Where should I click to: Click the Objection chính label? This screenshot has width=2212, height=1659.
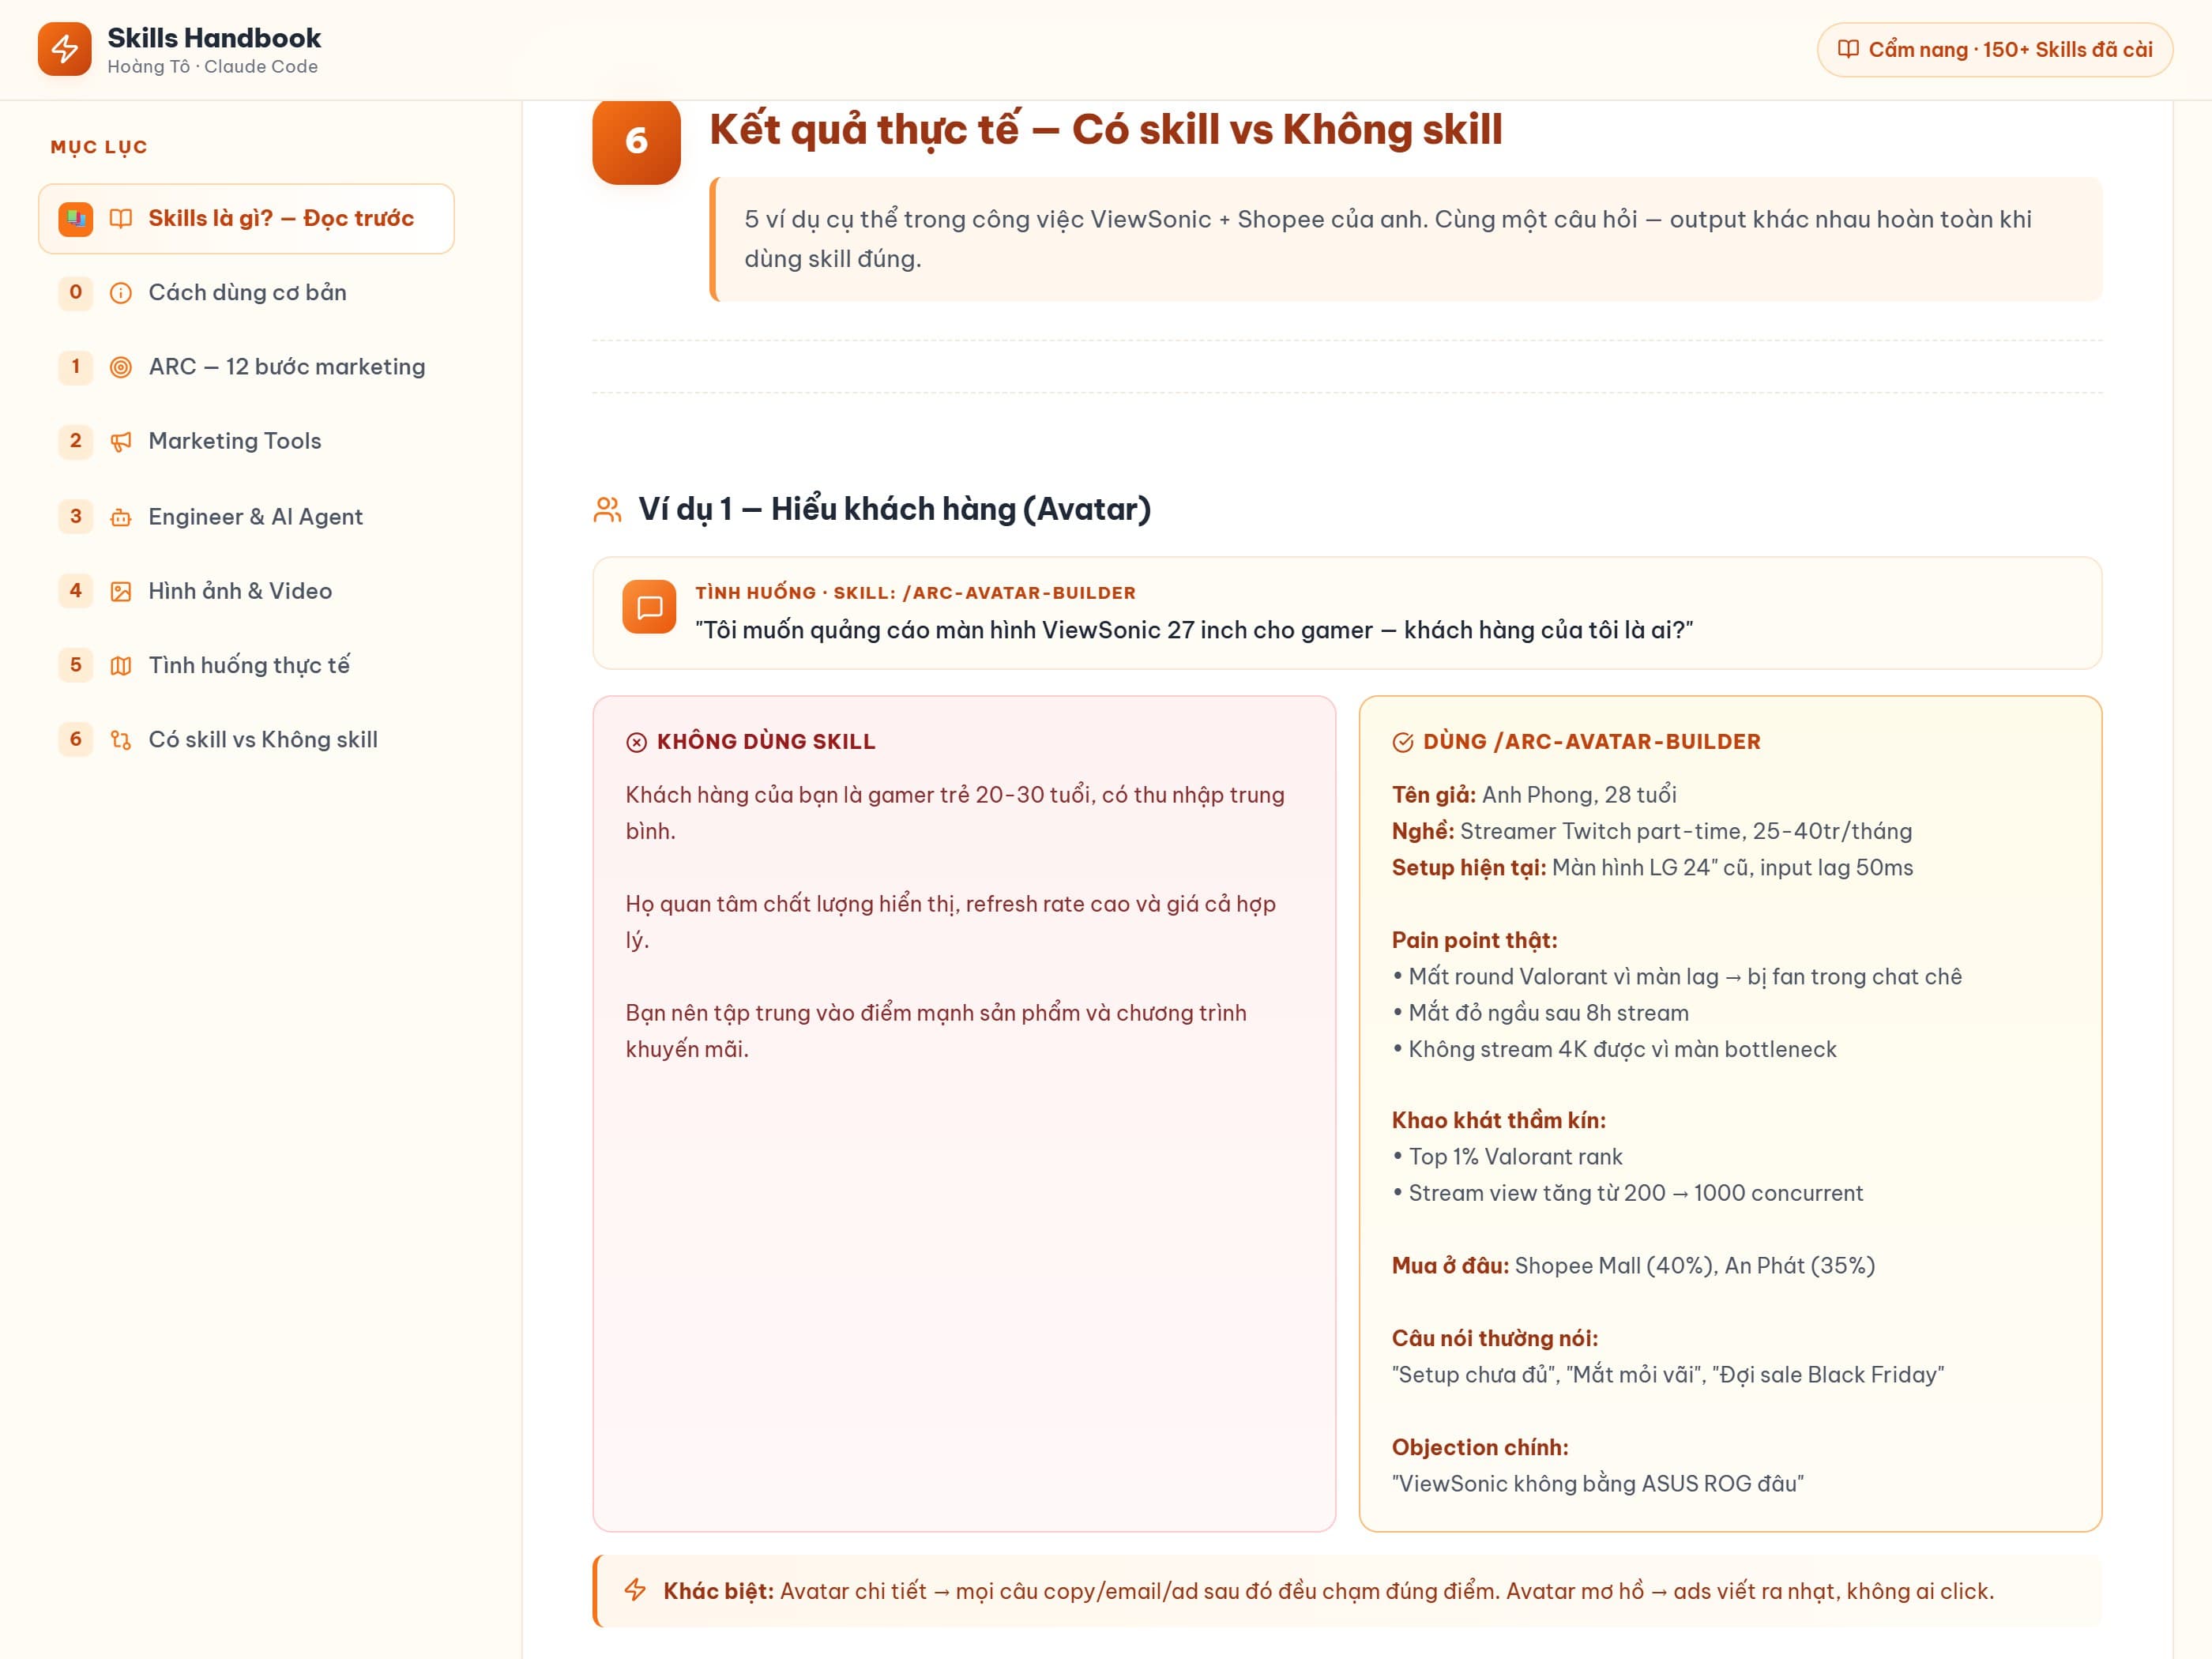point(1480,1448)
